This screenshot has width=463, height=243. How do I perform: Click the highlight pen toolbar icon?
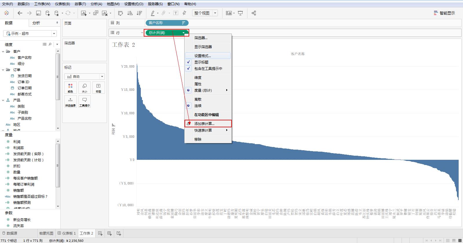pyautogui.click(x=153, y=13)
